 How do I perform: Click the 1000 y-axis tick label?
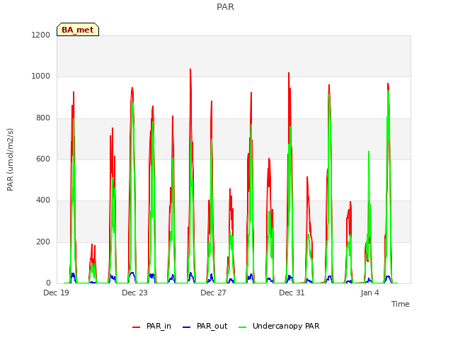tap(41, 76)
